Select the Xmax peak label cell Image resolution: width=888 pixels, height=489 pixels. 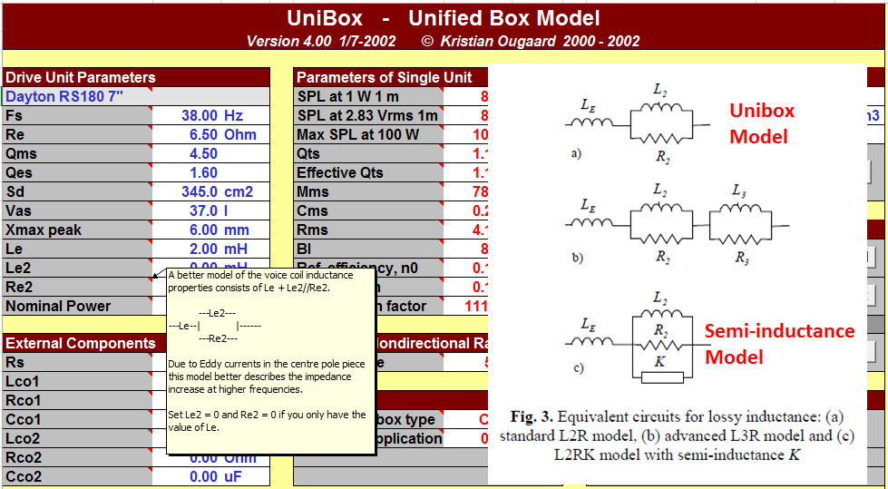click(78, 230)
